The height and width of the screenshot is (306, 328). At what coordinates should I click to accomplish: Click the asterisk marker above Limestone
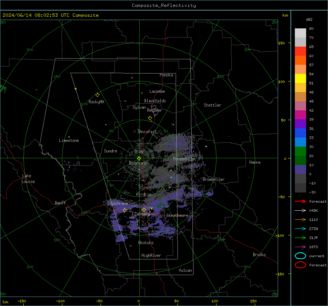click(x=69, y=137)
